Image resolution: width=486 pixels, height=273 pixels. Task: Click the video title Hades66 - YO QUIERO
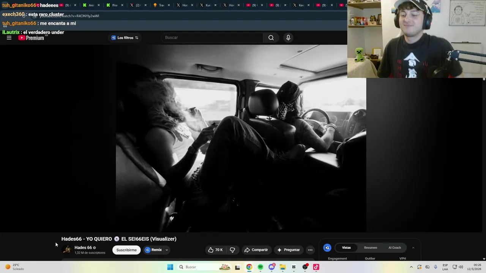tap(119, 239)
